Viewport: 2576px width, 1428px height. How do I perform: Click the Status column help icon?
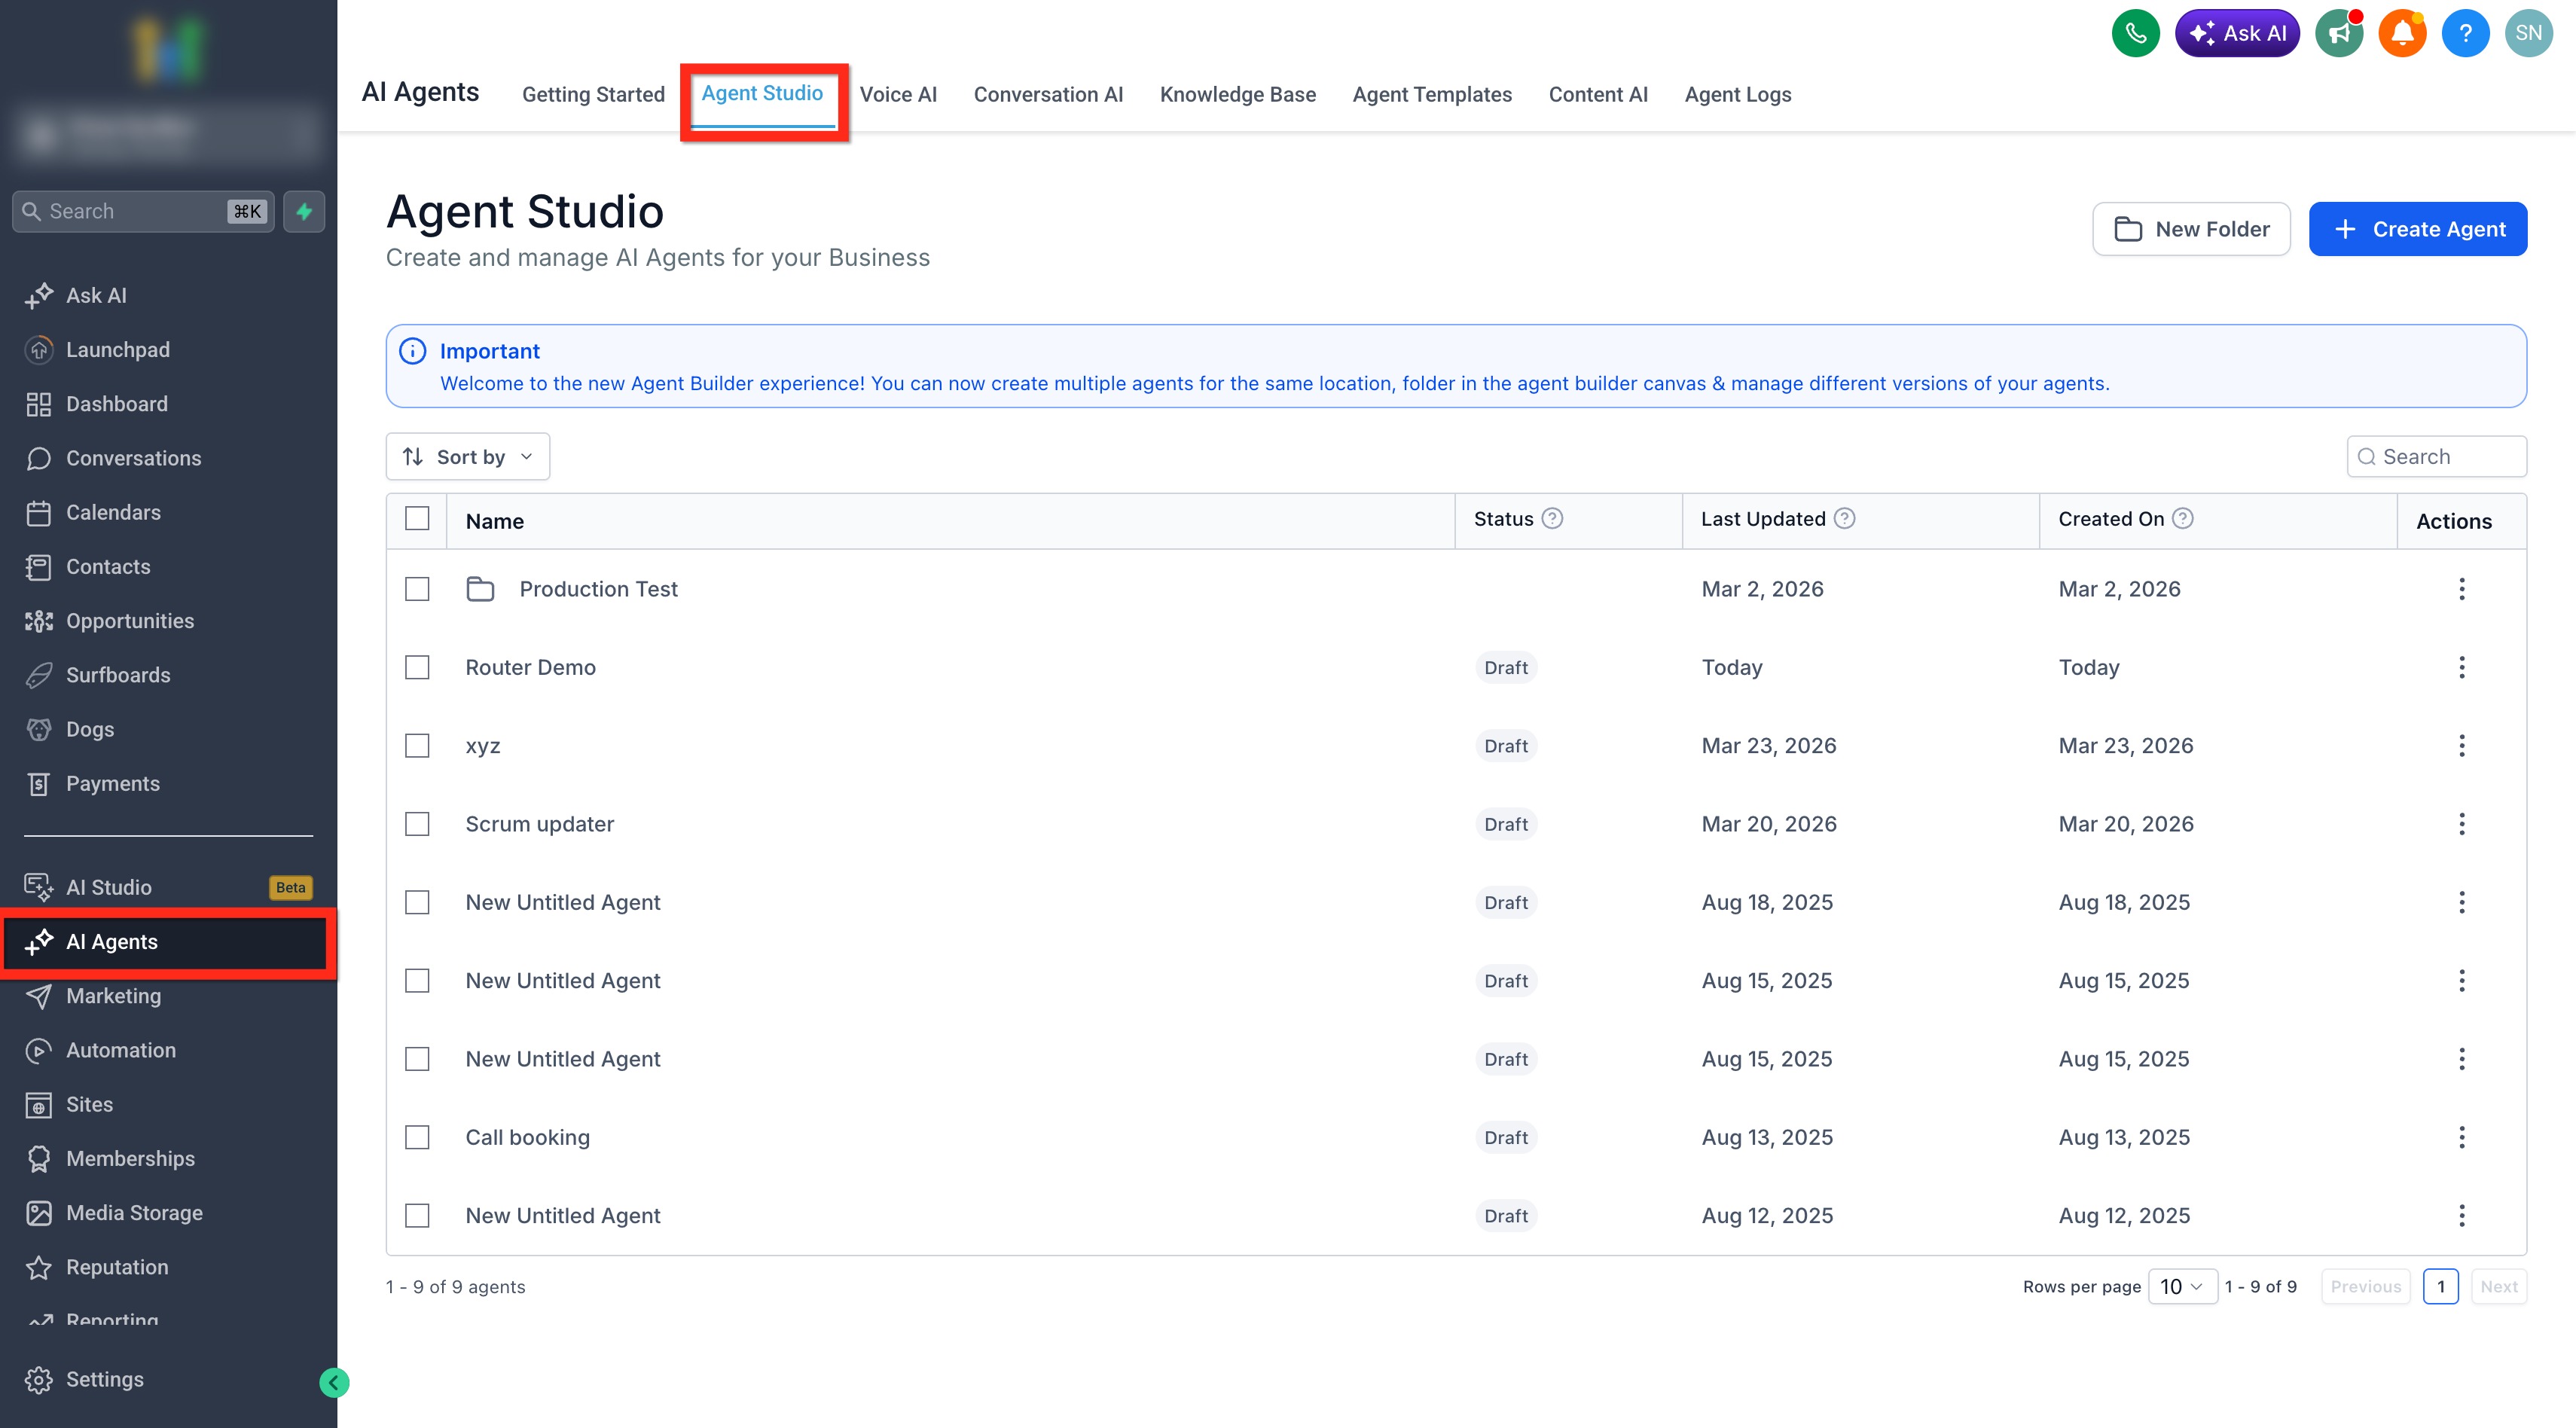tap(1552, 519)
